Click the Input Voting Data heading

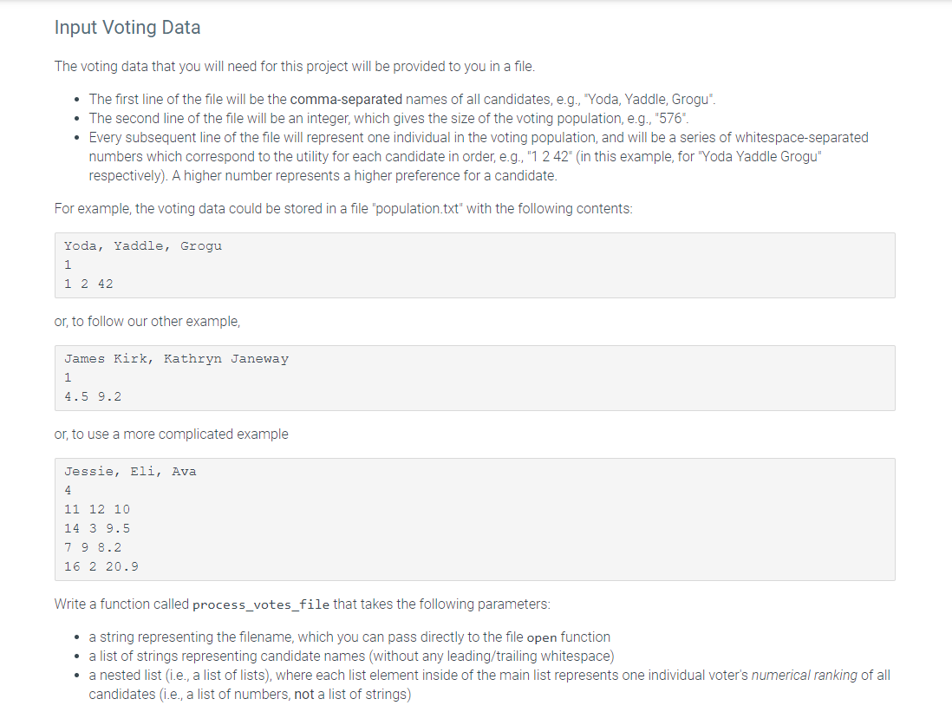(x=127, y=28)
